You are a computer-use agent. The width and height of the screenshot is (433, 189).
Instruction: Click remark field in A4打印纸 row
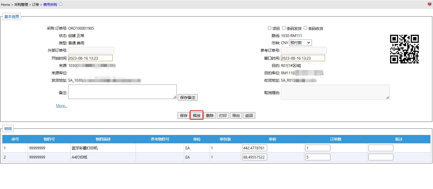click(381, 157)
